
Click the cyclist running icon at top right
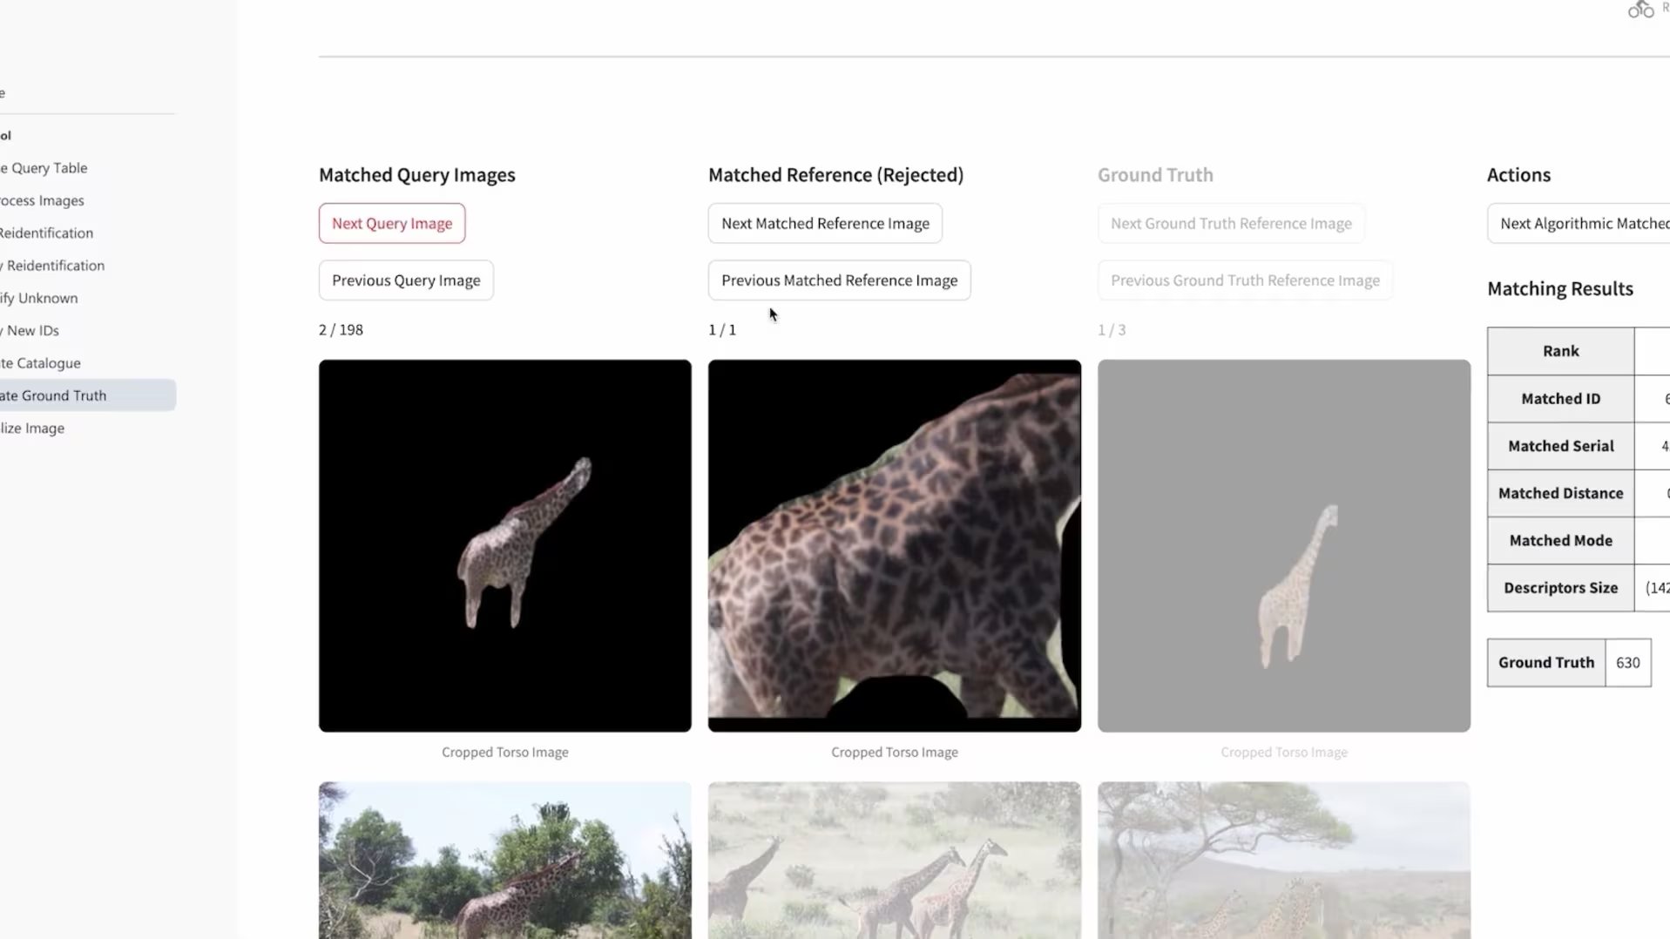click(1641, 10)
